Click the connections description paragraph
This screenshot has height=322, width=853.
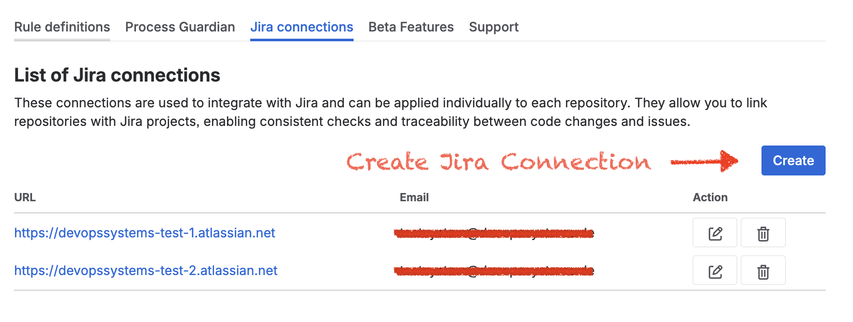pos(390,112)
